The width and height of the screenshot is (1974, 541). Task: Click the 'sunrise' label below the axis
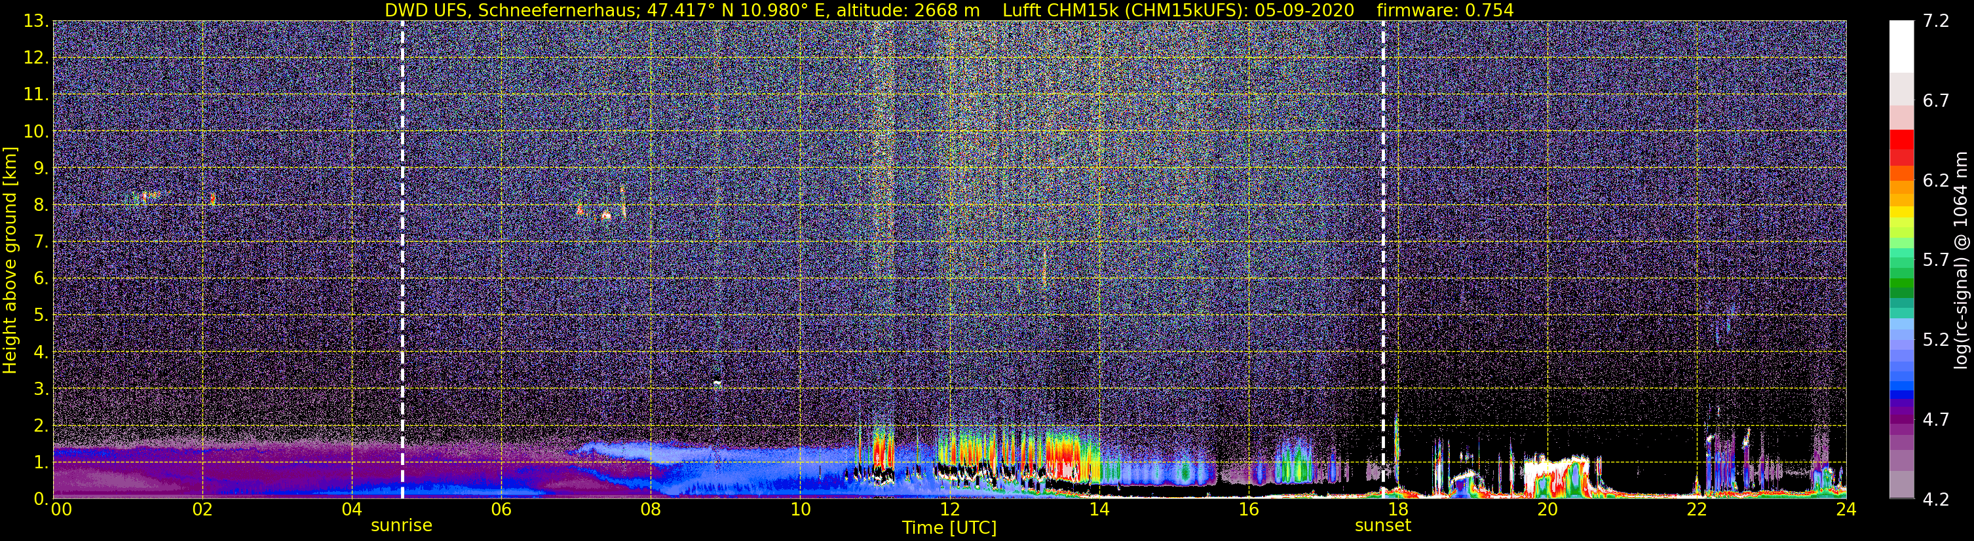(402, 526)
